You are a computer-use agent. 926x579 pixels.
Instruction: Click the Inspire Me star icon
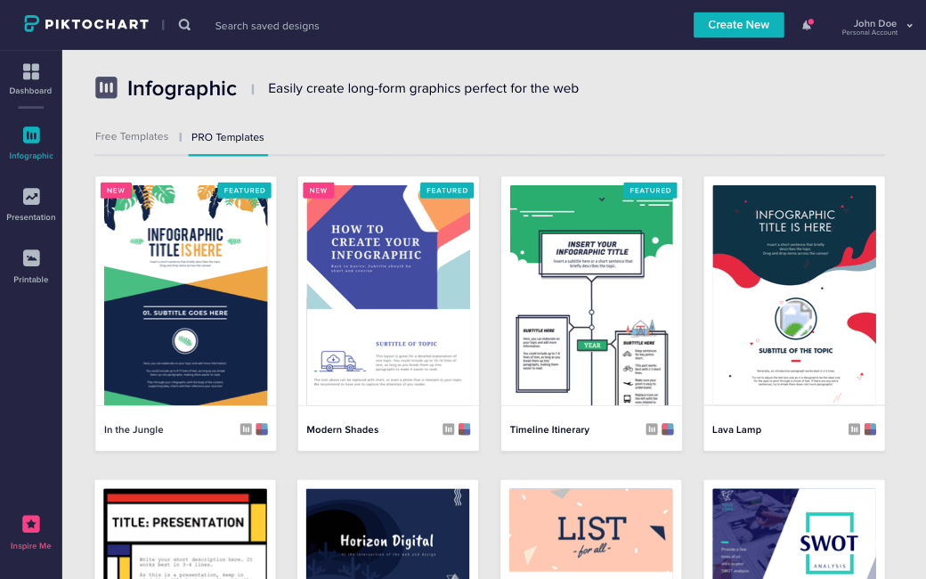(31, 524)
